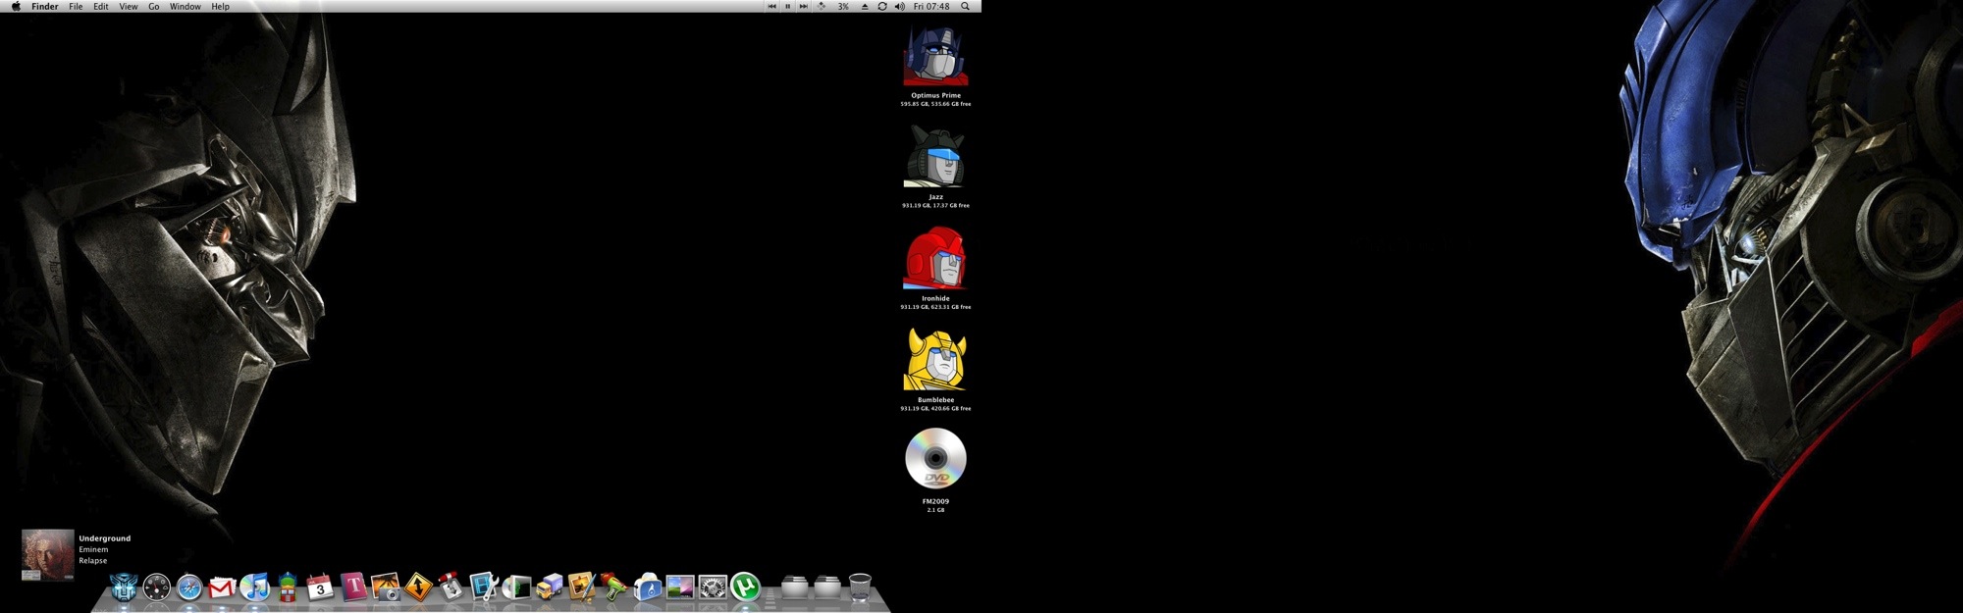
Task: Open Spotlight search magnifier
Action: (x=966, y=6)
